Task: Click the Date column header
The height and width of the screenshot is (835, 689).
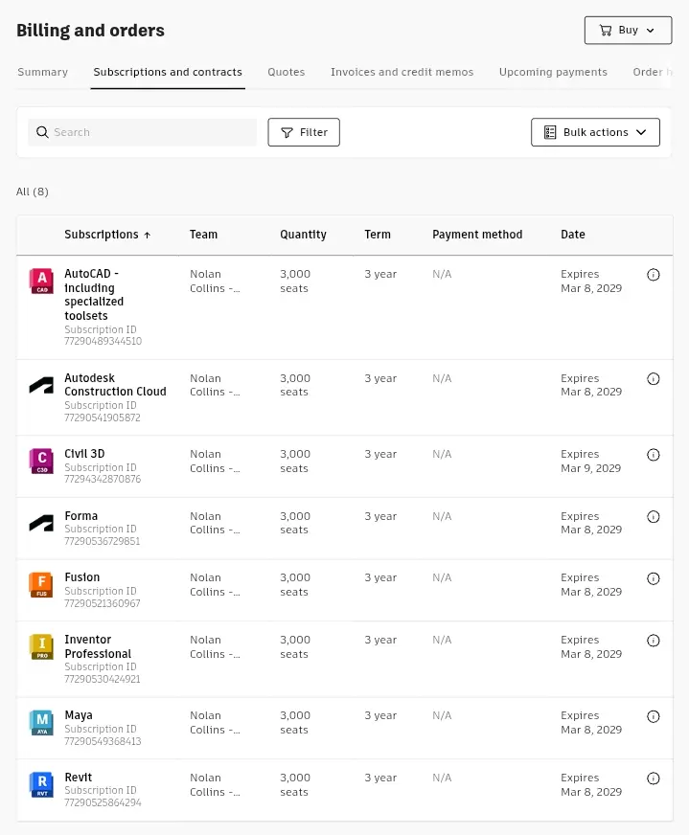Action: [x=573, y=235]
